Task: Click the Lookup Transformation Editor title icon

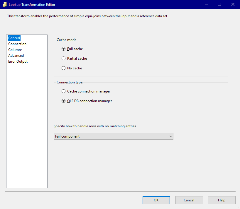Action: [5, 4]
